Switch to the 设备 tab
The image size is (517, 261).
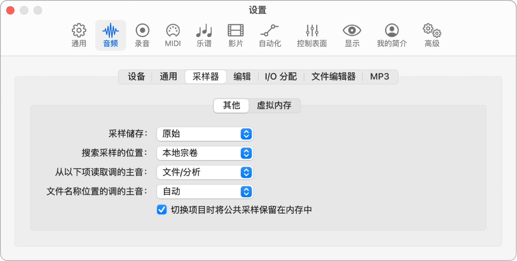137,77
